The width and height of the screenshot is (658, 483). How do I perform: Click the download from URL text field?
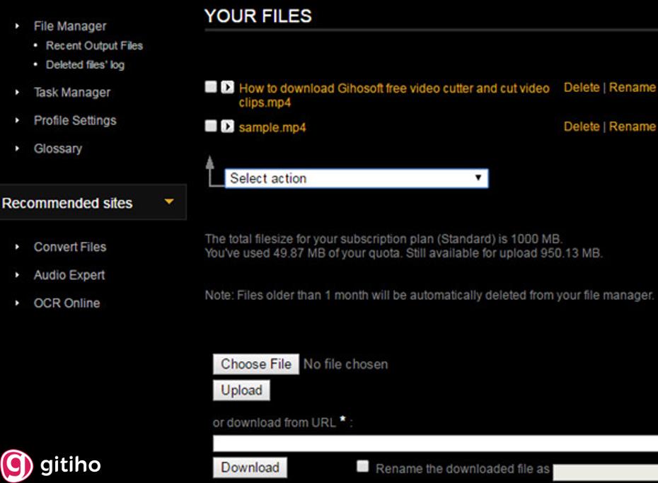coord(435,443)
